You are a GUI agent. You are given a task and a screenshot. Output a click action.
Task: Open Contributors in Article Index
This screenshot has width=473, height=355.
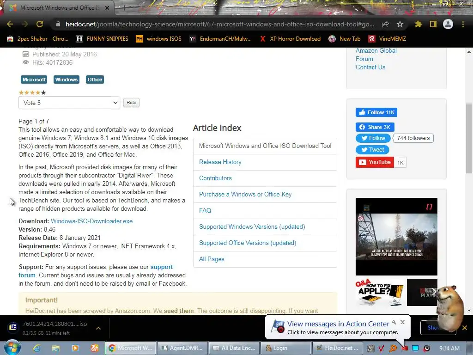215,178
